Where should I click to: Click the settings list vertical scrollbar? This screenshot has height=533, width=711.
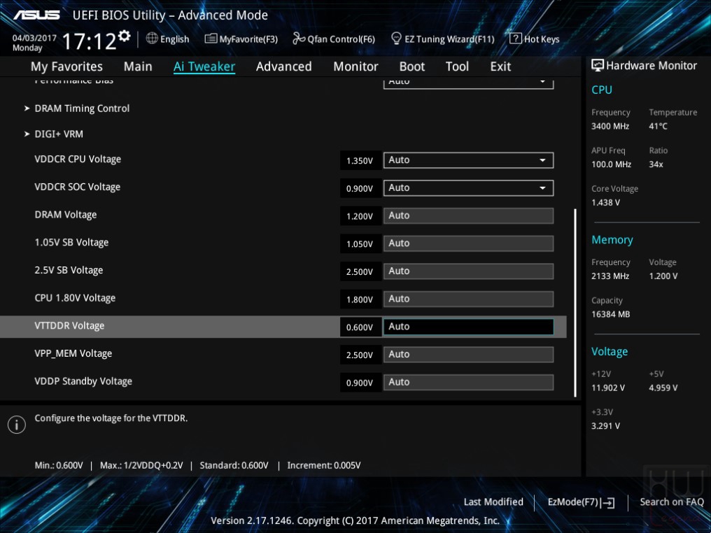click(x=575, y=303)
